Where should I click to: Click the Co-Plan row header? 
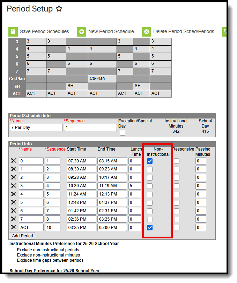tap(17, 79)
